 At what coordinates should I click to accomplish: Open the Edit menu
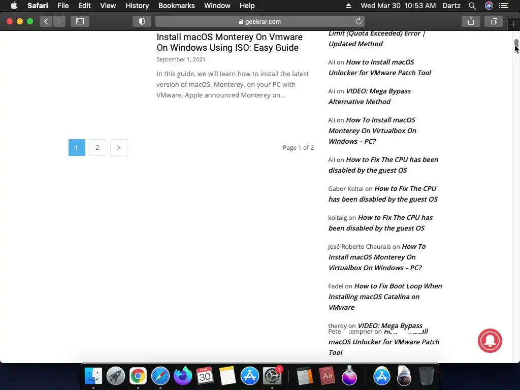[x=84, y=6]
